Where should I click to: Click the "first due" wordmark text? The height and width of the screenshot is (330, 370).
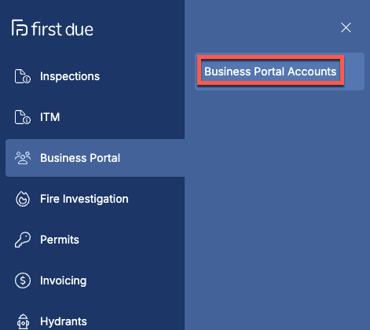click(x=62, y=29)
